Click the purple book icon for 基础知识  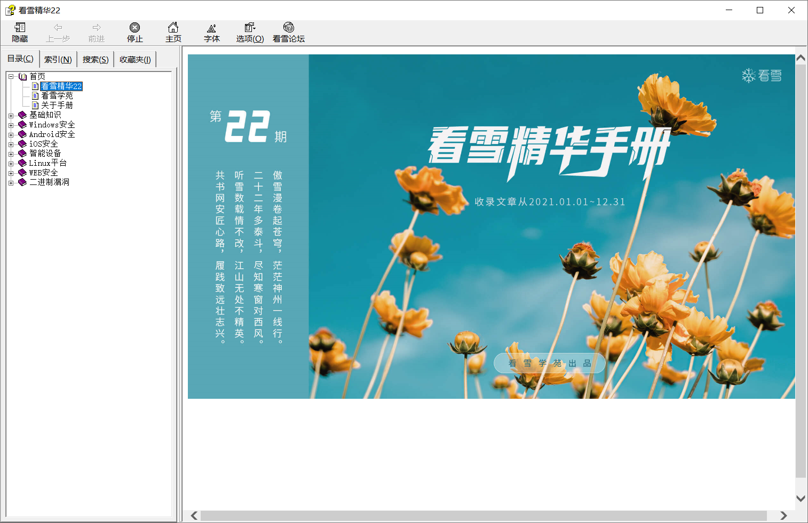coord(22,115)
